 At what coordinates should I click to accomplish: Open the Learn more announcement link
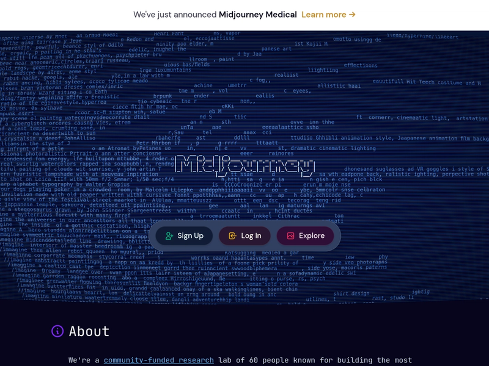pos(328,15)
